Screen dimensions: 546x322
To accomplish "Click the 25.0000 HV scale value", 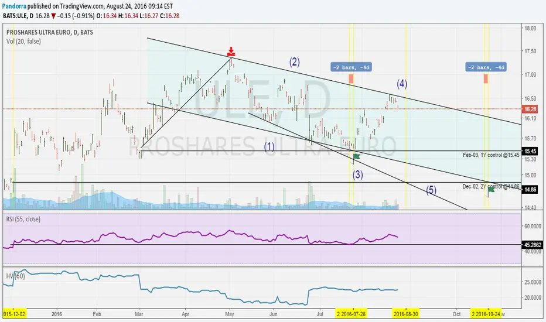I will click(x=533, y=282).
